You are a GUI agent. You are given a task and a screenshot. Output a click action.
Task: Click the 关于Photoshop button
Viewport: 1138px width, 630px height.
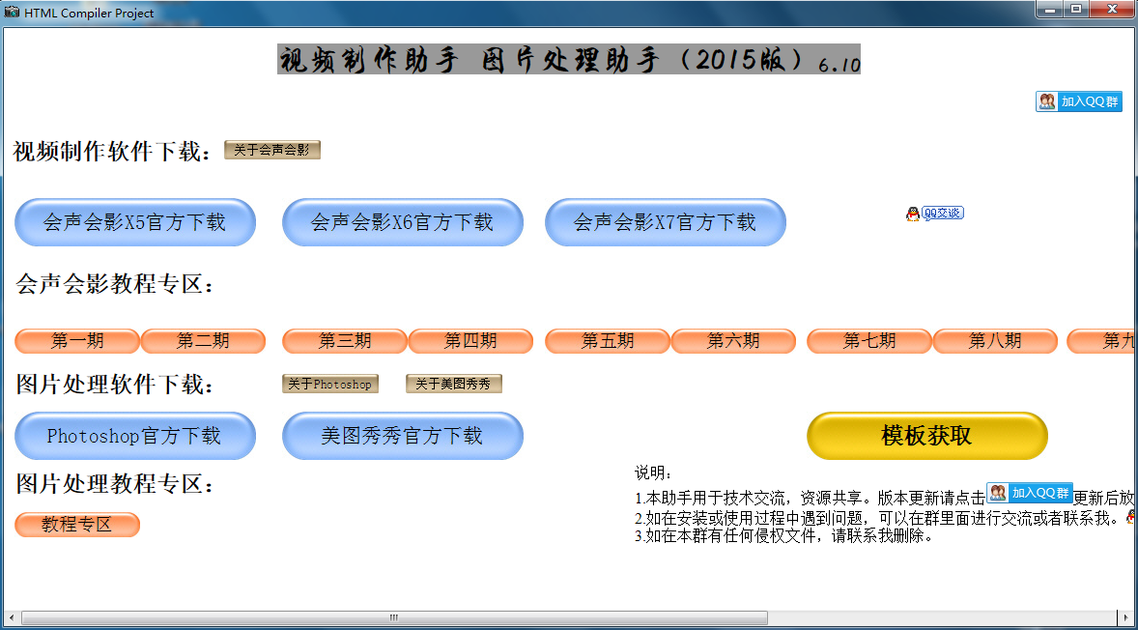[x=330, y=384]
